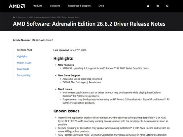Screen dimensions: 183x137
Task: Click the Highlights heading
Action: pos(63,58)
